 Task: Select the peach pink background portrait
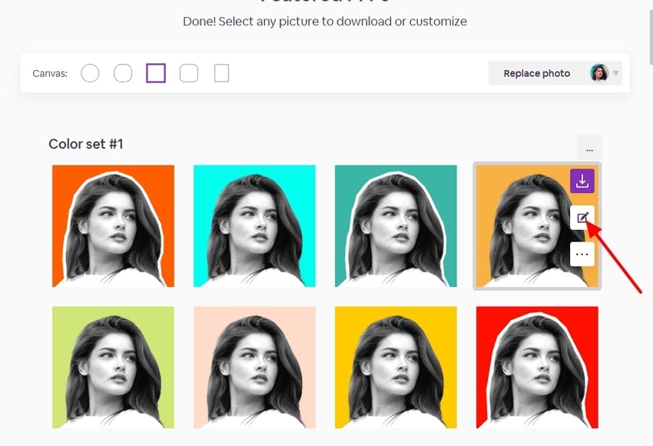[x=254, y=368]
